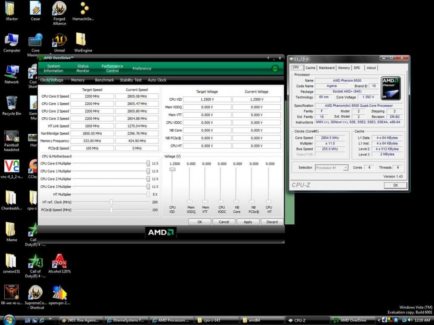
Task: Open the 06-we-re-u media file
Action: pyautogui.click(x=11, y=295)
